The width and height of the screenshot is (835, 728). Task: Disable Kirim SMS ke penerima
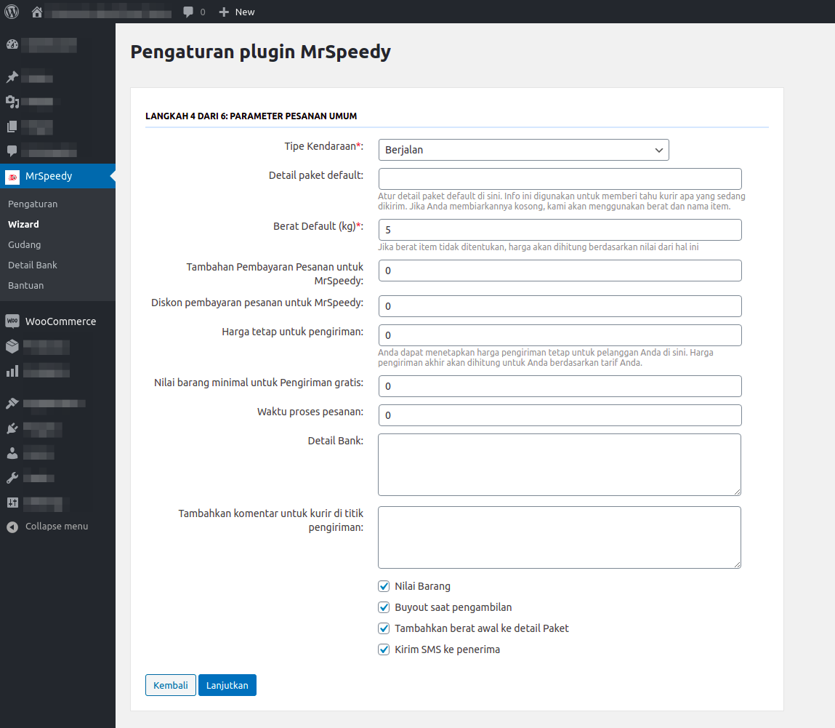point(384,649)
